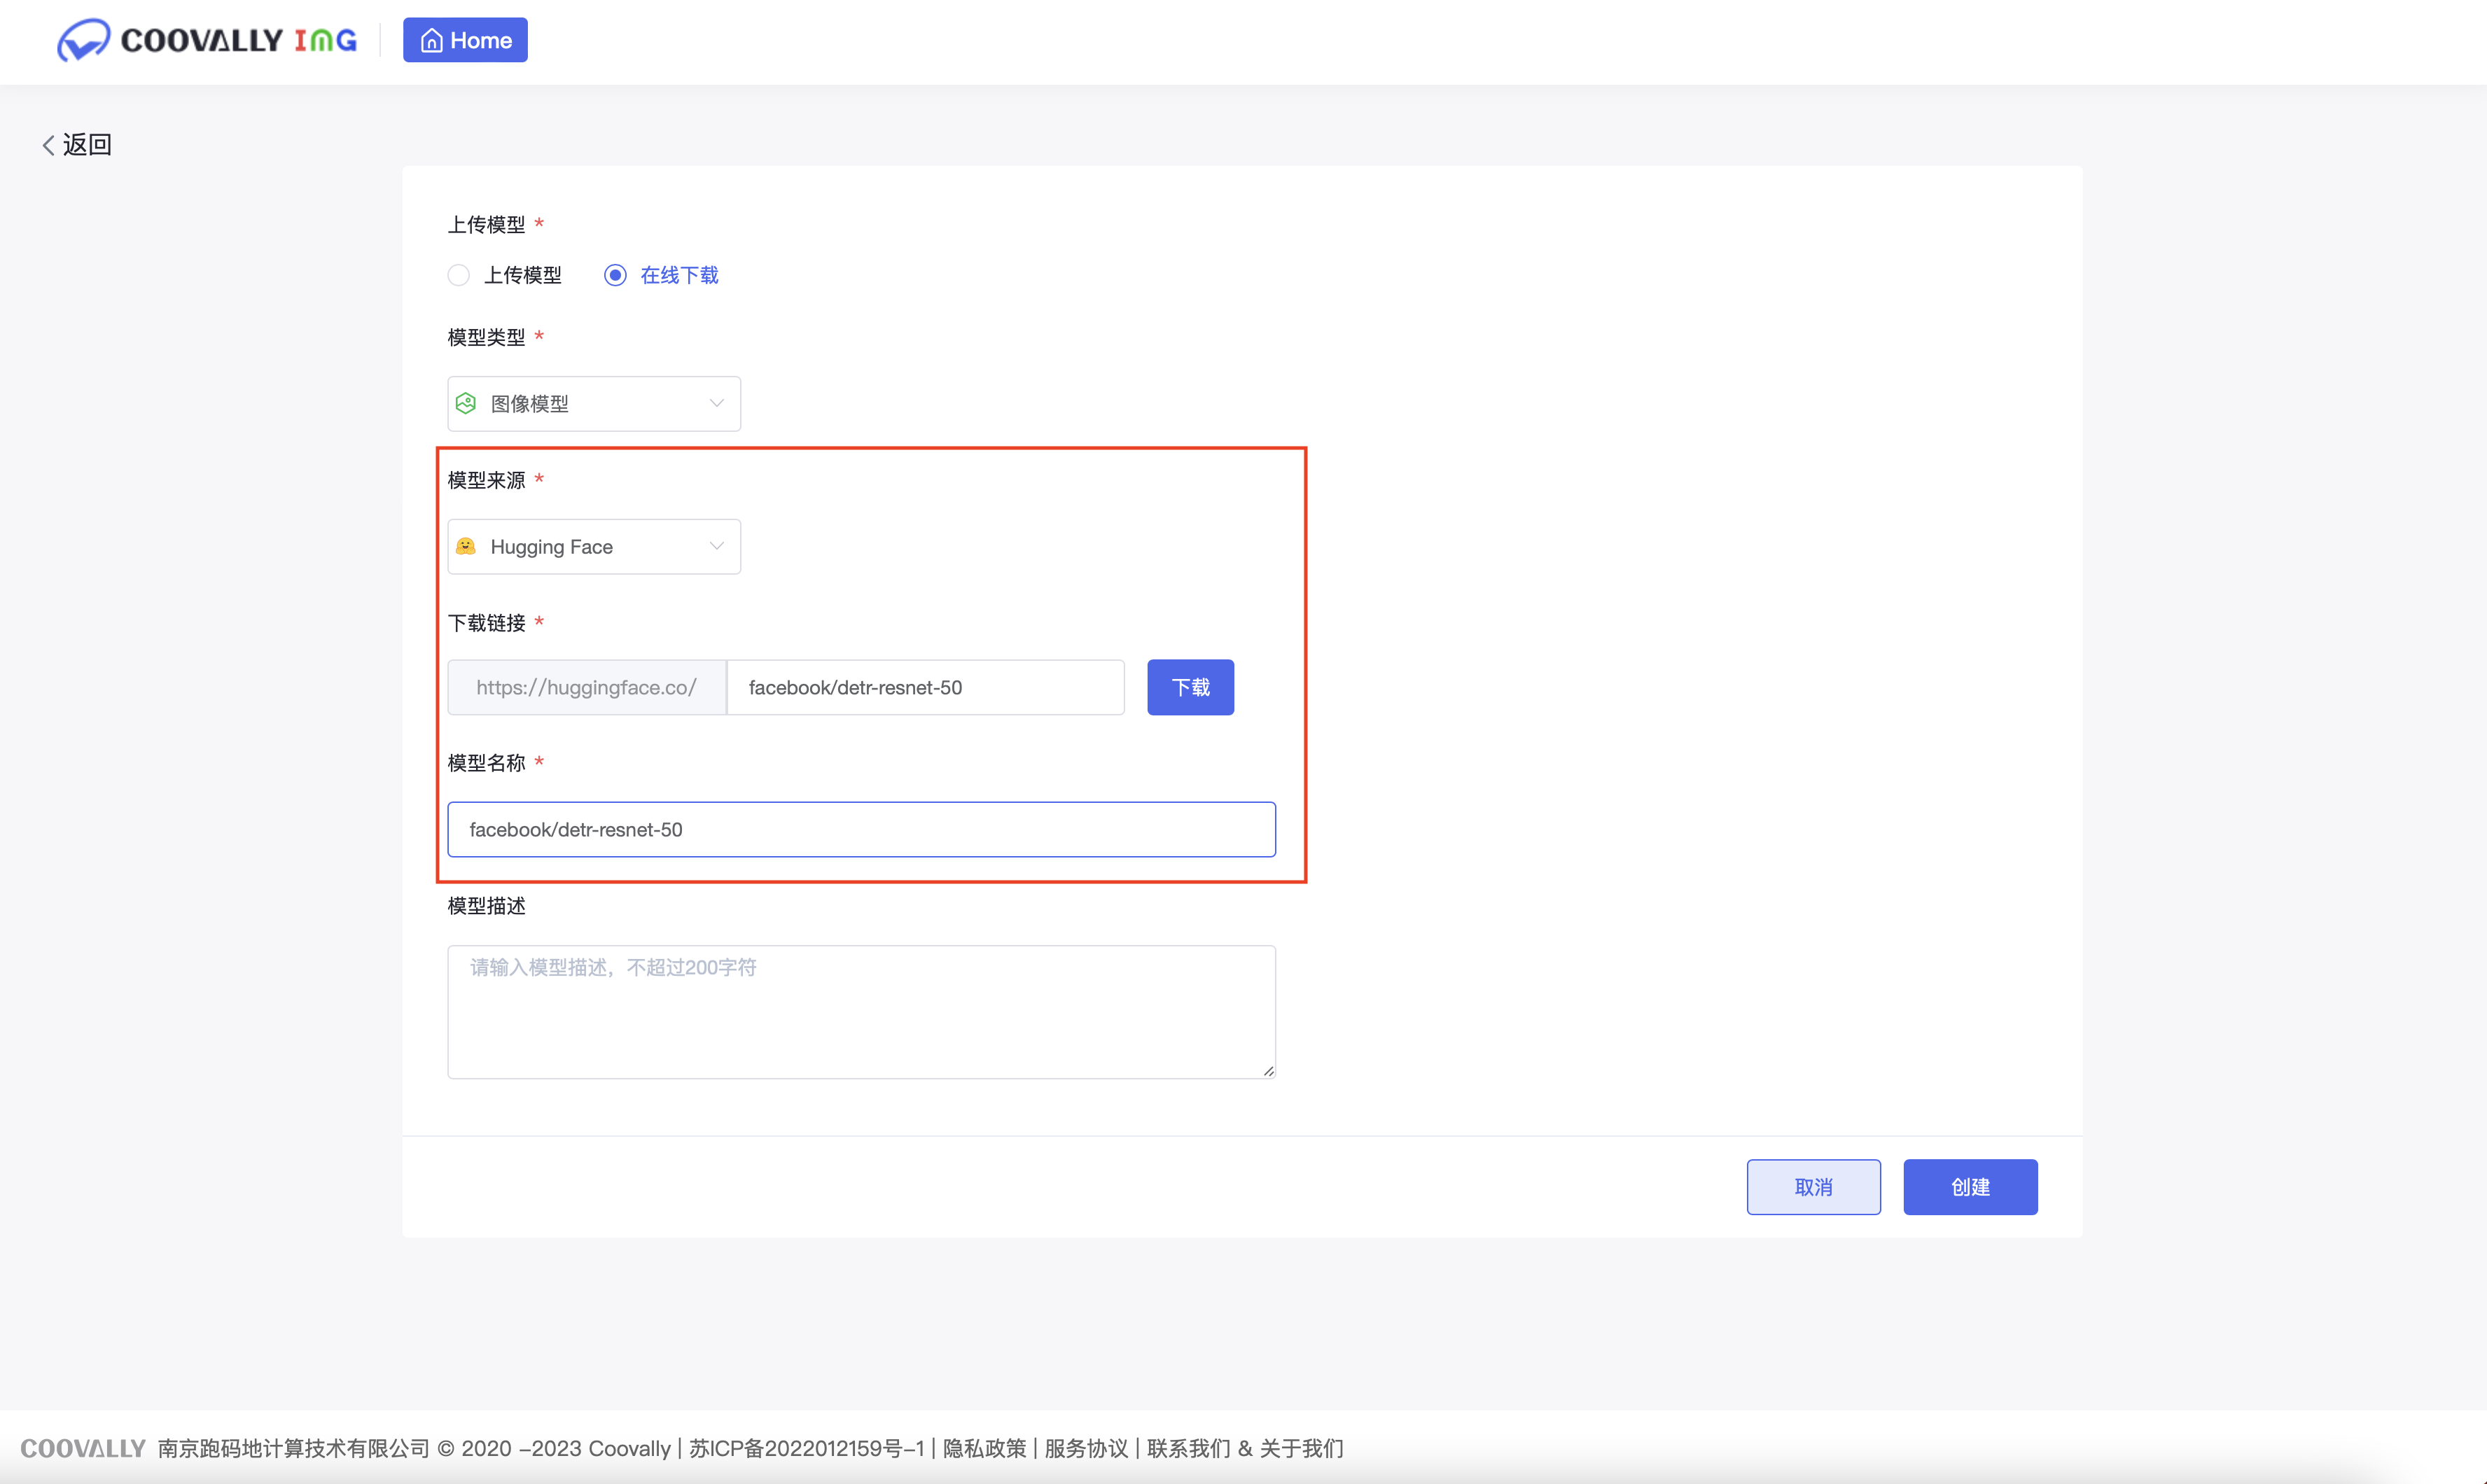Viewport: 2487px width, 1484px height.
Task: Click the green image model icon
Action: point(466,403)
